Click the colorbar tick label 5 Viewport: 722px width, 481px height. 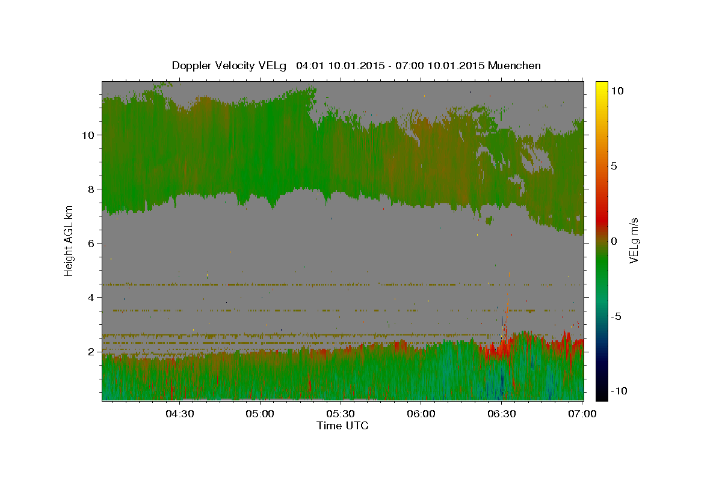[x=614, y=166]
